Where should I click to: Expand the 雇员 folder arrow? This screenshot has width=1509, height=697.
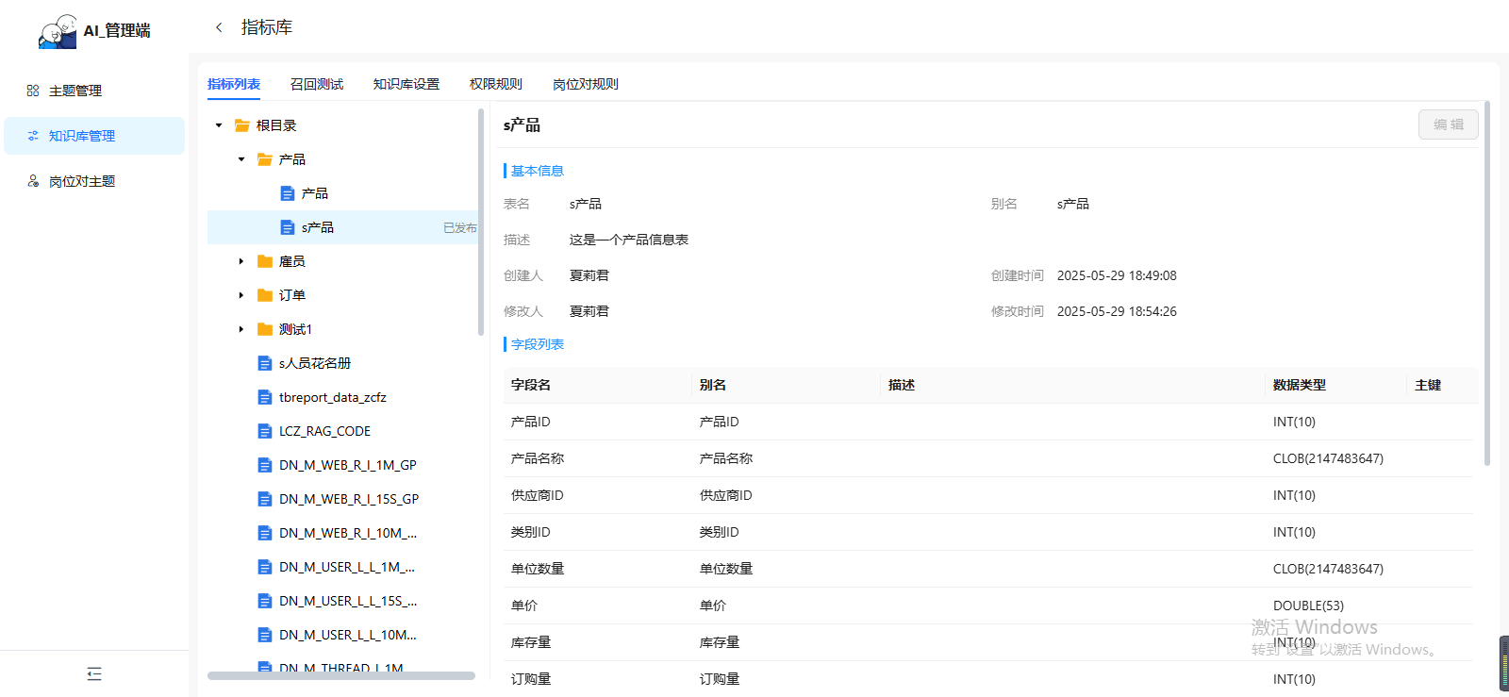click(241, 261)
